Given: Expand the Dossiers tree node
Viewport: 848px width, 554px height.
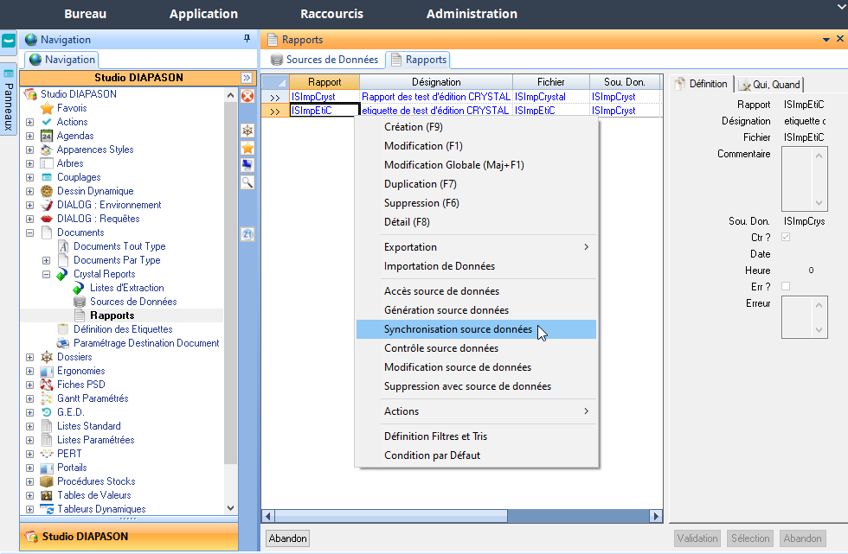Looking at the screenshot, I should point(30,357).
